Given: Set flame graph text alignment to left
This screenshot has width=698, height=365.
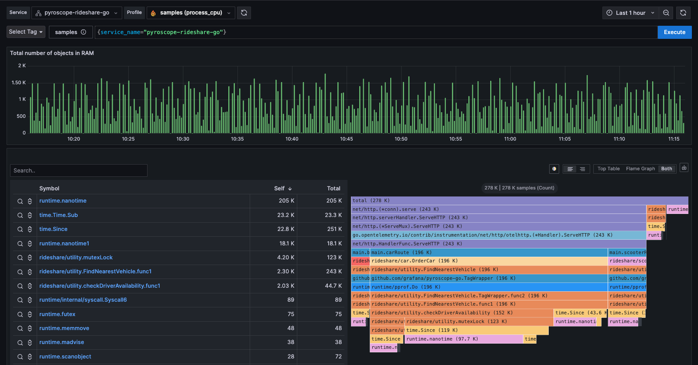Looking at the screenshot, I should [x=570, y=169].
